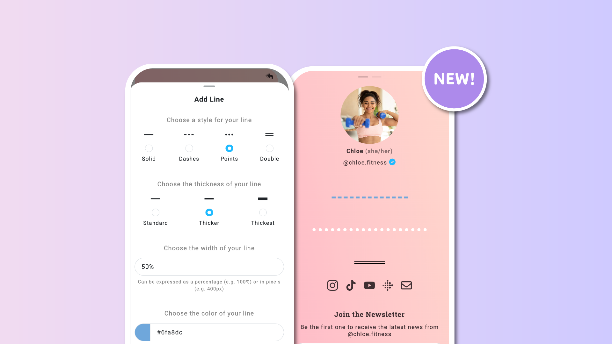
Task: Select the Double line style
Action: tap(269, 148)
